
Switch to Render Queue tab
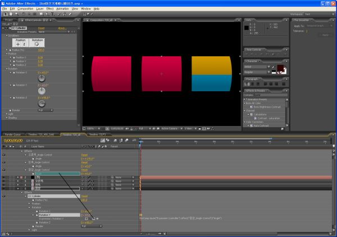(x=13, y=135)
